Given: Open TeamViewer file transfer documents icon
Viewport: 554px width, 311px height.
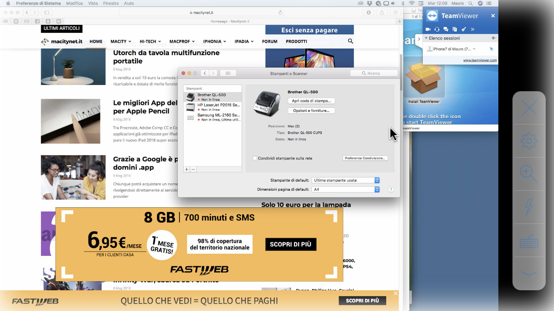Looking at the screenshot, I should [x=455, y=29].
